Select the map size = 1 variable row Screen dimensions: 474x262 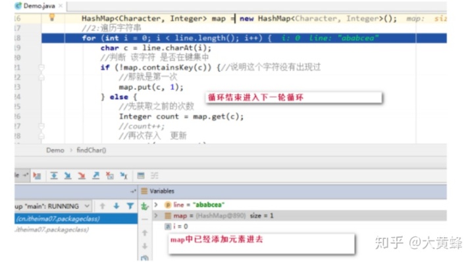point(300,215)
